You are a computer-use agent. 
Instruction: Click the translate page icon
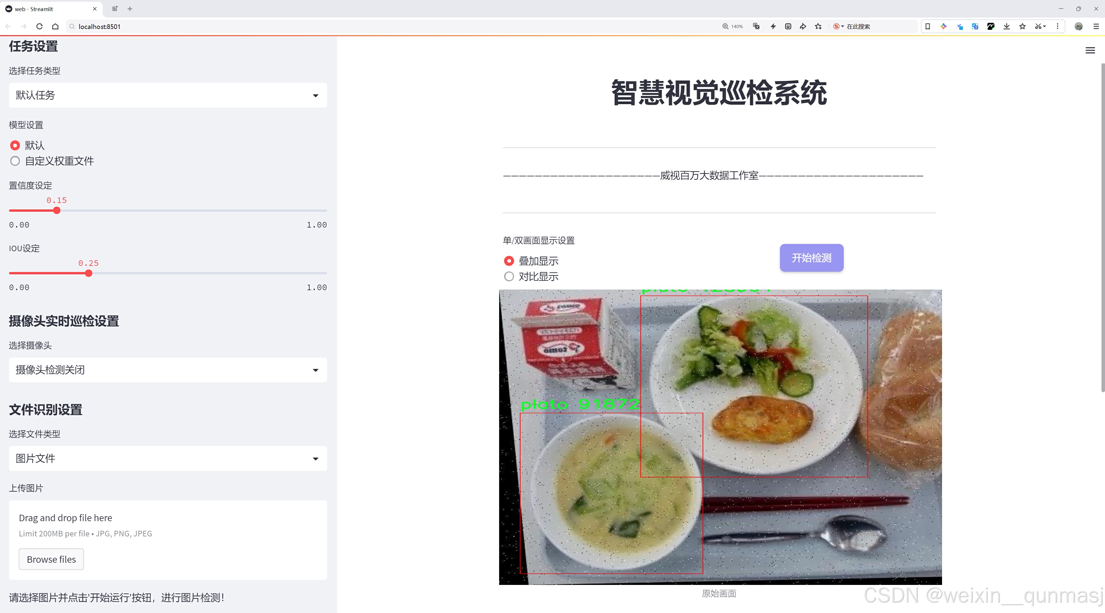pyautogui.click(x=756, y=27)
